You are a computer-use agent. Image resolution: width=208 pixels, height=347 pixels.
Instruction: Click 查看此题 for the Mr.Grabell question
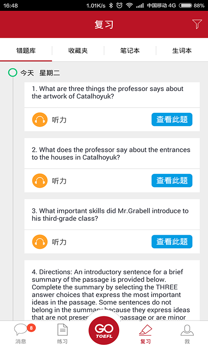point(172,242)
